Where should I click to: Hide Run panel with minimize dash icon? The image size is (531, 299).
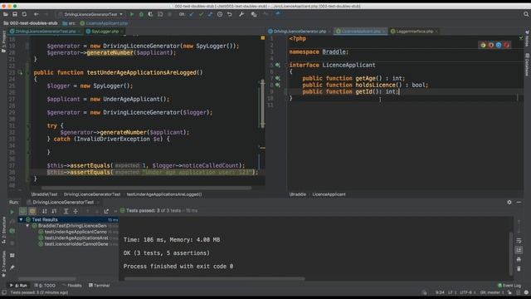tap(519, 202)
